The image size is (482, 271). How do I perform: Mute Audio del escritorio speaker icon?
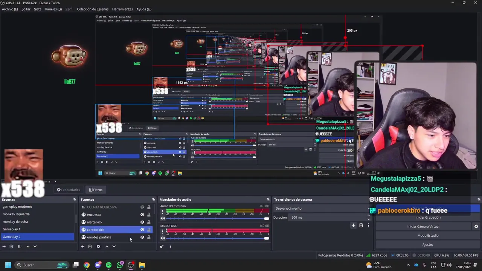[x=163, y=218]
